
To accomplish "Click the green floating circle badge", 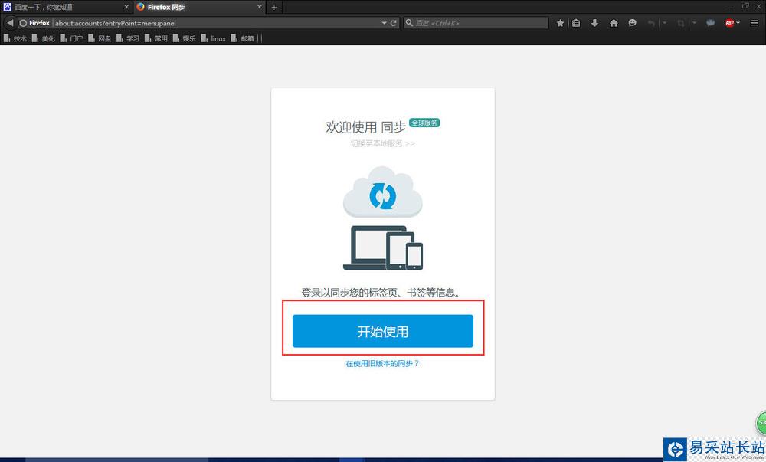I will click(x=761, y=422).
